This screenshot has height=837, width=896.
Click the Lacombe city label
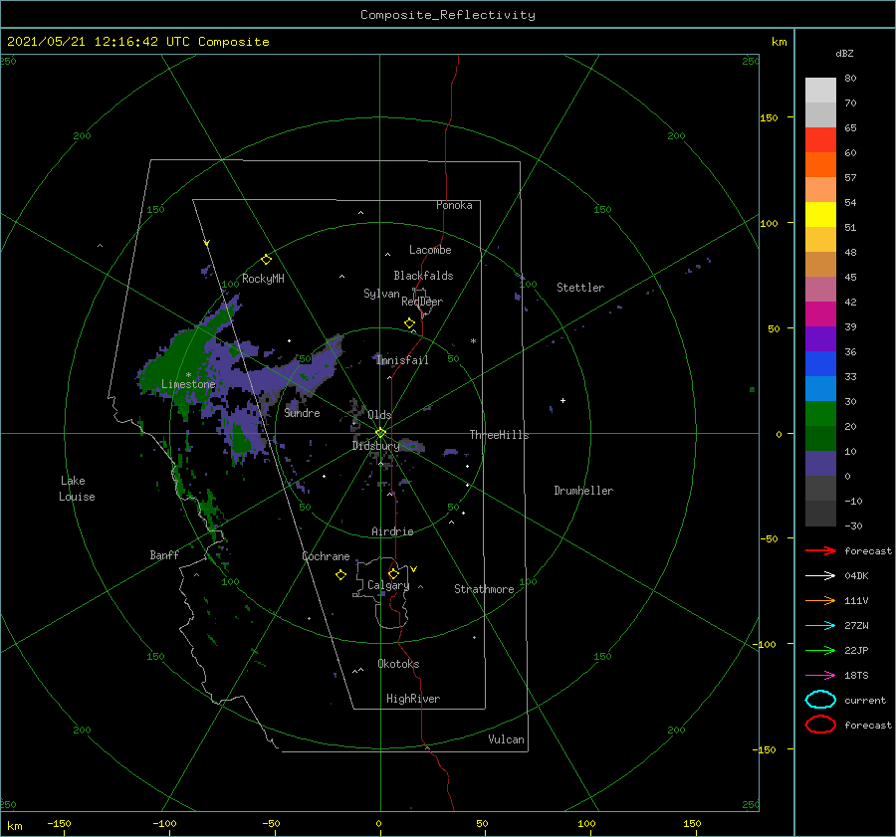click(430, 250)
